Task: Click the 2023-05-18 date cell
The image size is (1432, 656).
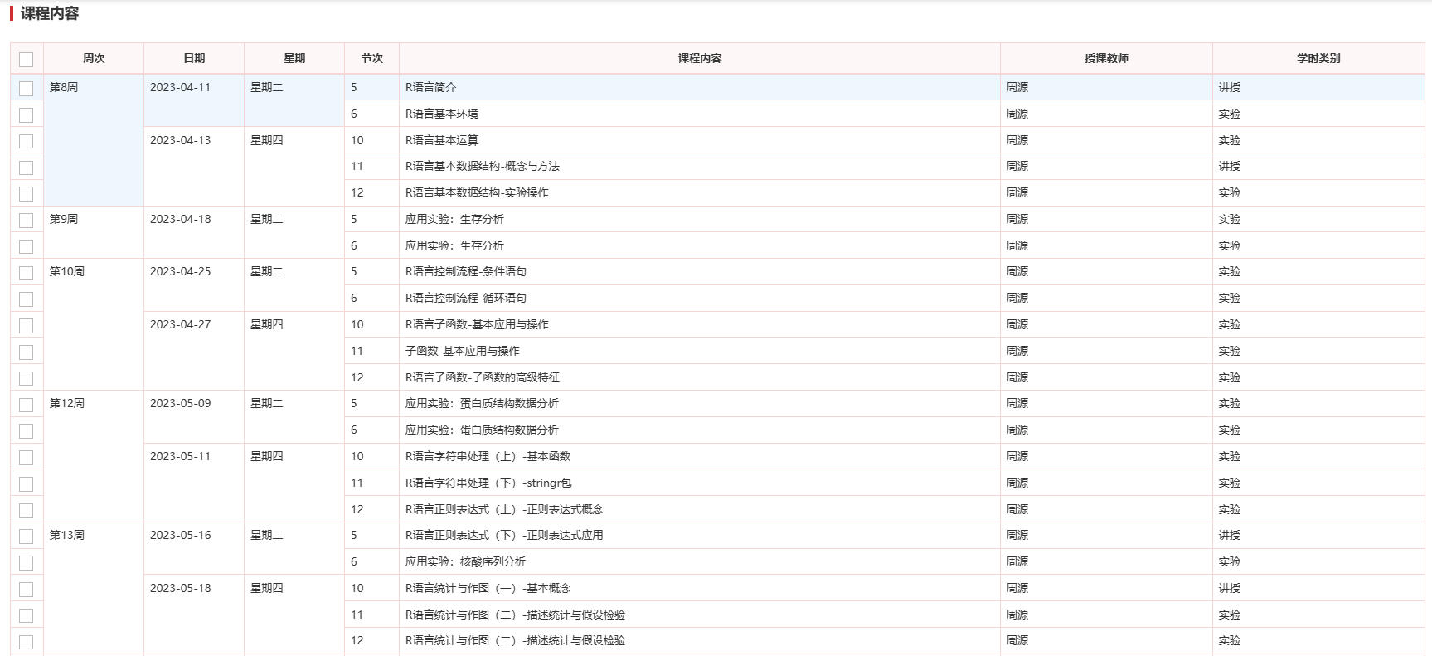Action: pyautogui.click(x=181, y=588)
